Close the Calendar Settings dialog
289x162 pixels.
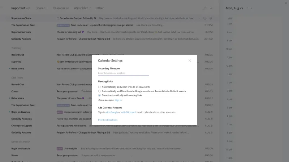pos(190,60)
